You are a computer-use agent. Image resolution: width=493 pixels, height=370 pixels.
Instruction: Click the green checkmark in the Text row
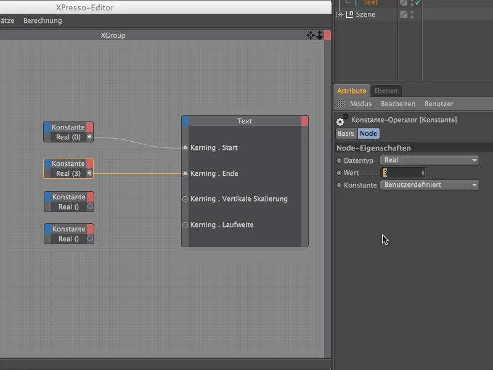point(418,2)
